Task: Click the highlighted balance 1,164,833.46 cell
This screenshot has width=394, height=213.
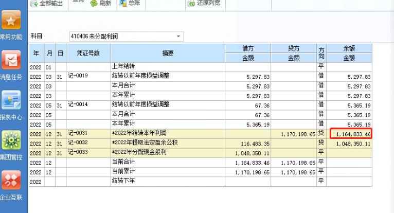Action: tap(351, 134)
